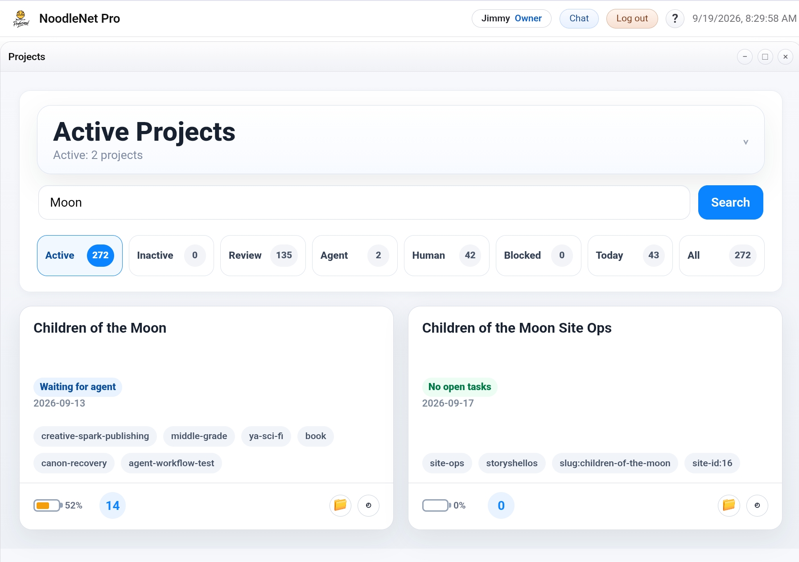Click the task count 14 badge

113,505
